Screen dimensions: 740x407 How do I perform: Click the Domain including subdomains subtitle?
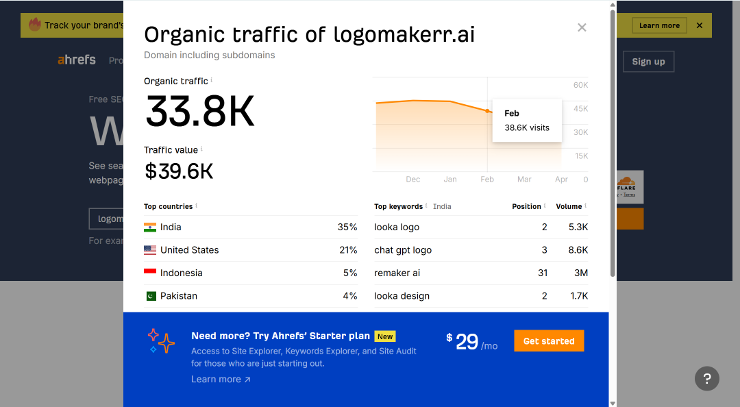tap(210, 56)
